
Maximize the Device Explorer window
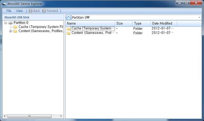(x=186, y=3)
